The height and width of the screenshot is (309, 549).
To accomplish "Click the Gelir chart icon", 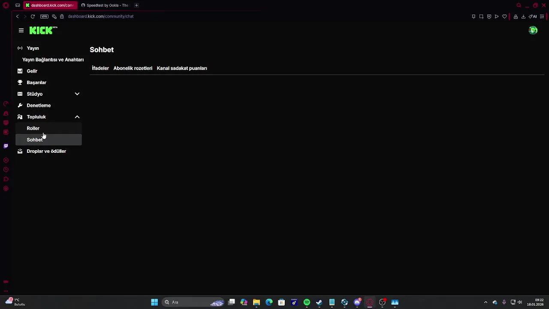I will 20,71.
